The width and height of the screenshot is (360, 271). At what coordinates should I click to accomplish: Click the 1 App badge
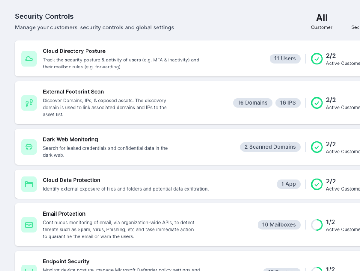pos(288,184)
